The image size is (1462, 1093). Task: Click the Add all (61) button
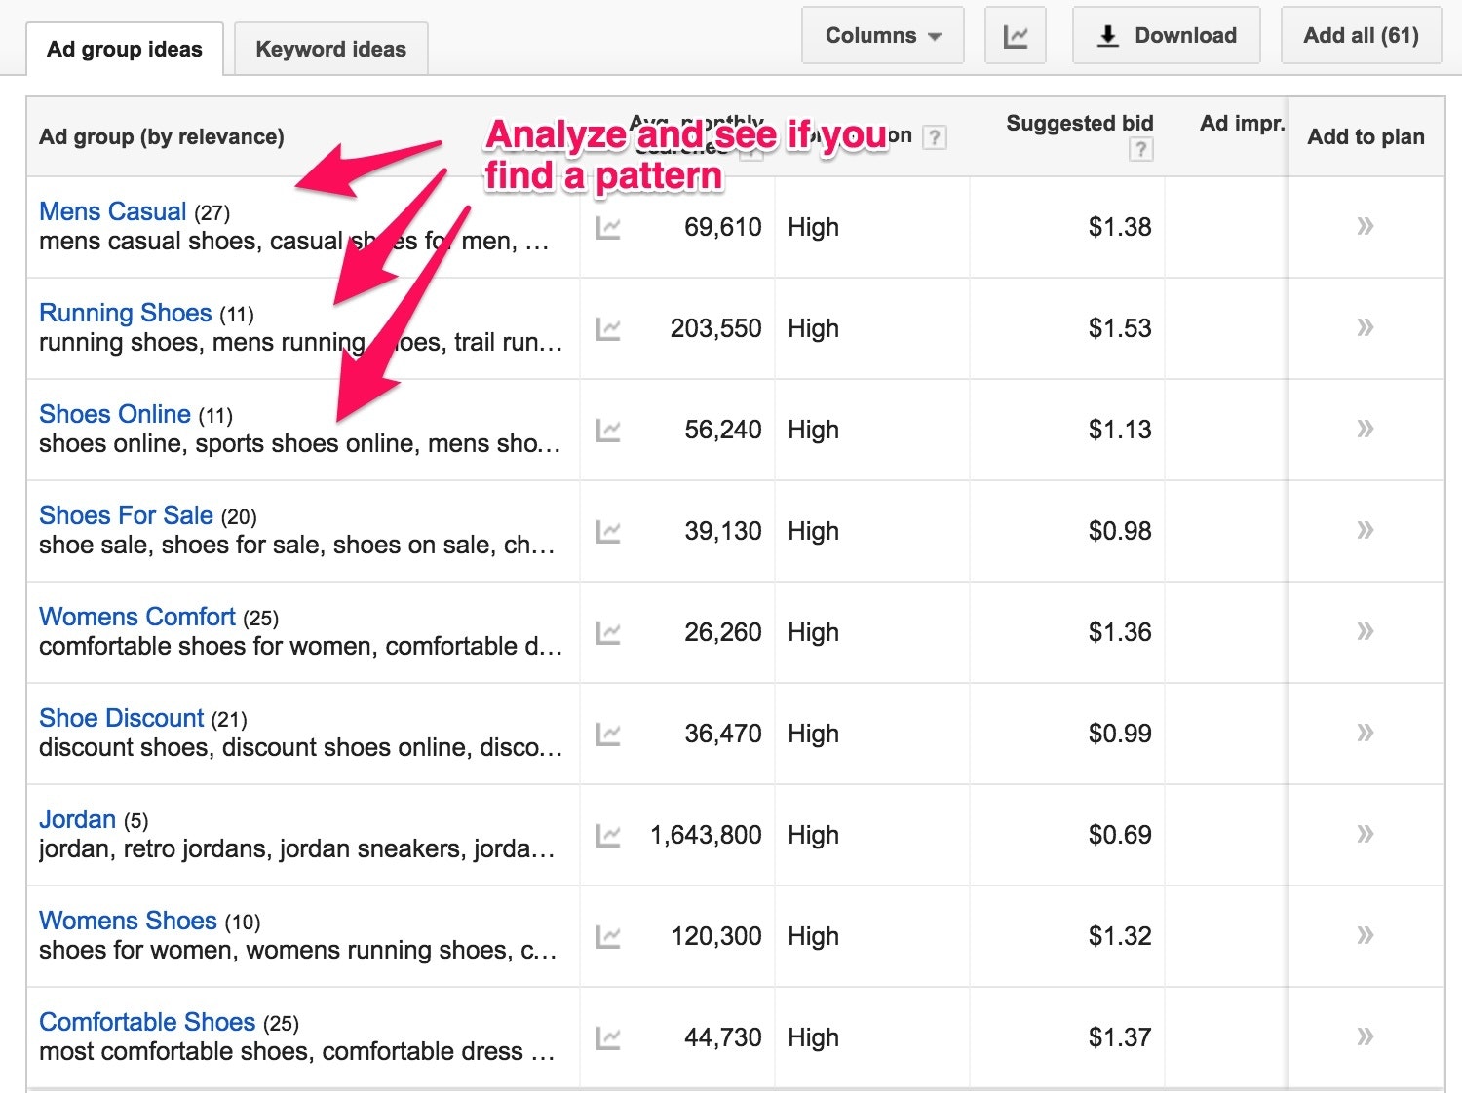coord(1361,36)
